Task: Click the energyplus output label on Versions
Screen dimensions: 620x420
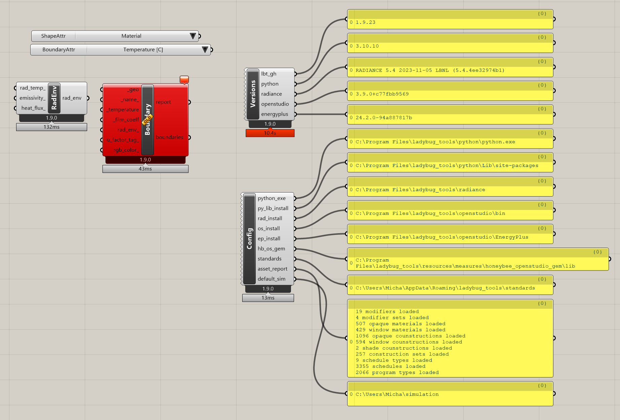Action: coord(275,114)
